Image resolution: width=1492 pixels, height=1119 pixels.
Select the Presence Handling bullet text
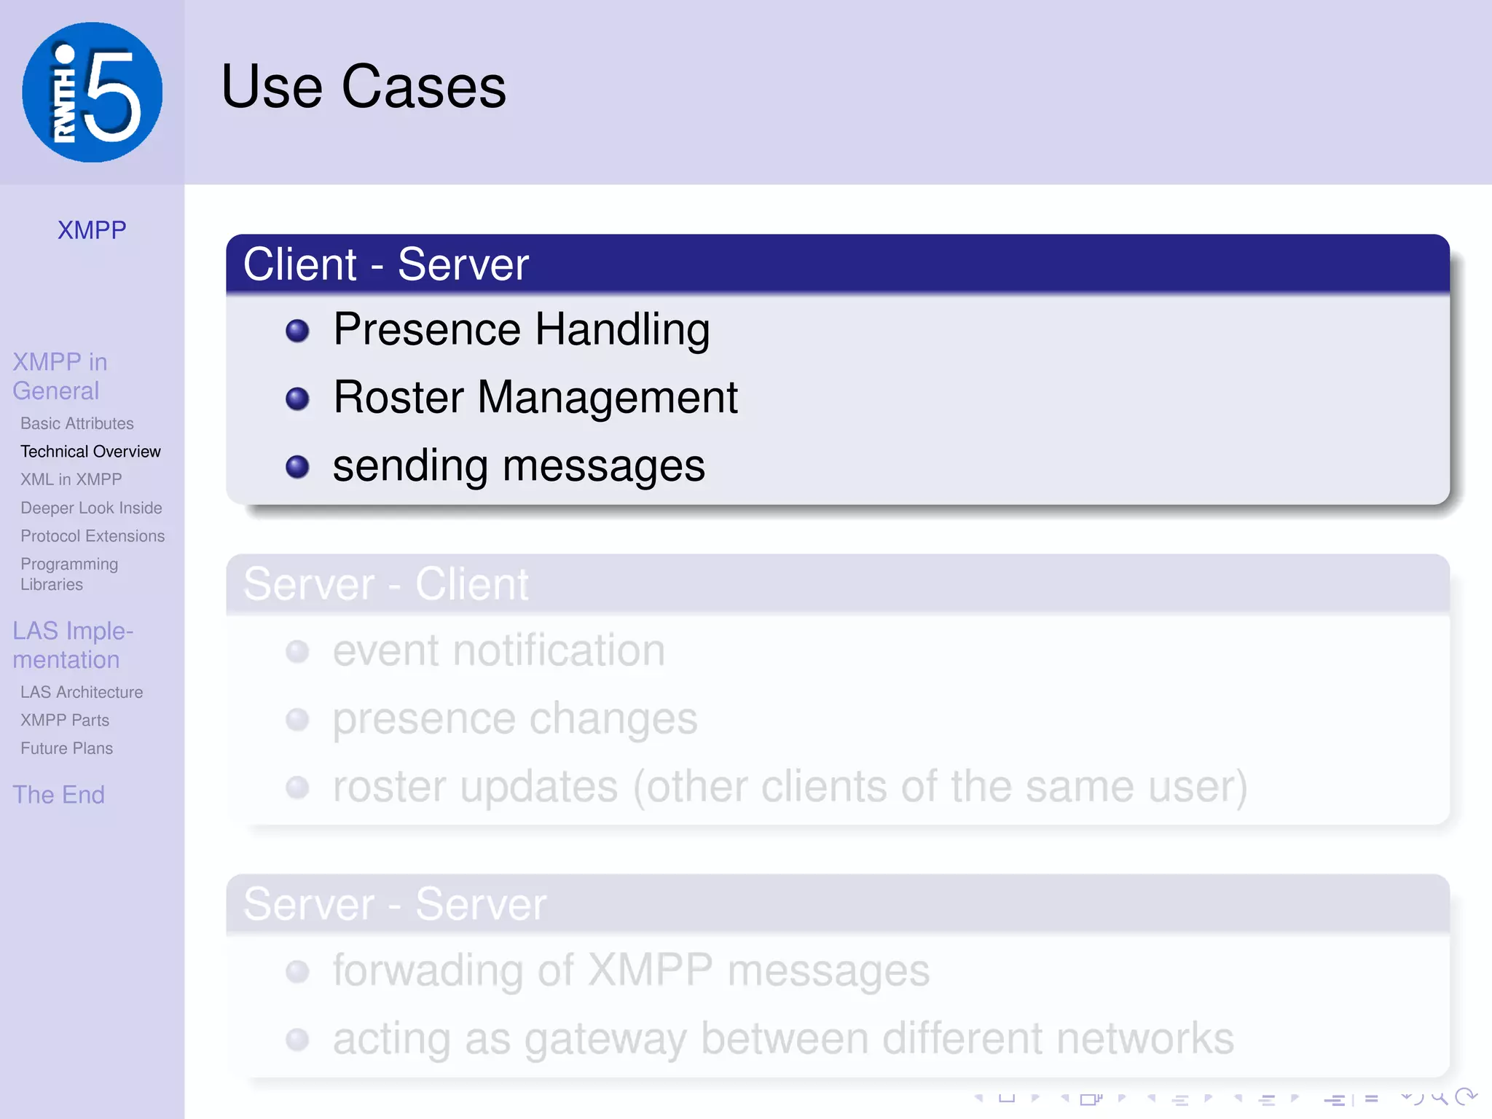click(522, 329)
